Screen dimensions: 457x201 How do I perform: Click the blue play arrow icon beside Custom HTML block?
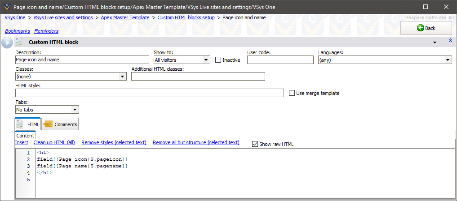pyautogui.click(x=7, y=43)
